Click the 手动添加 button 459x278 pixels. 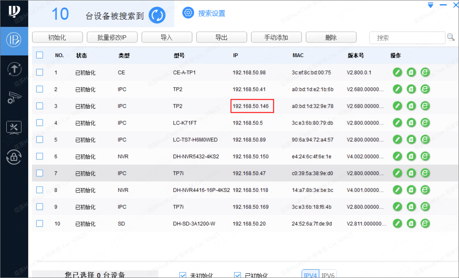(276, 37)
